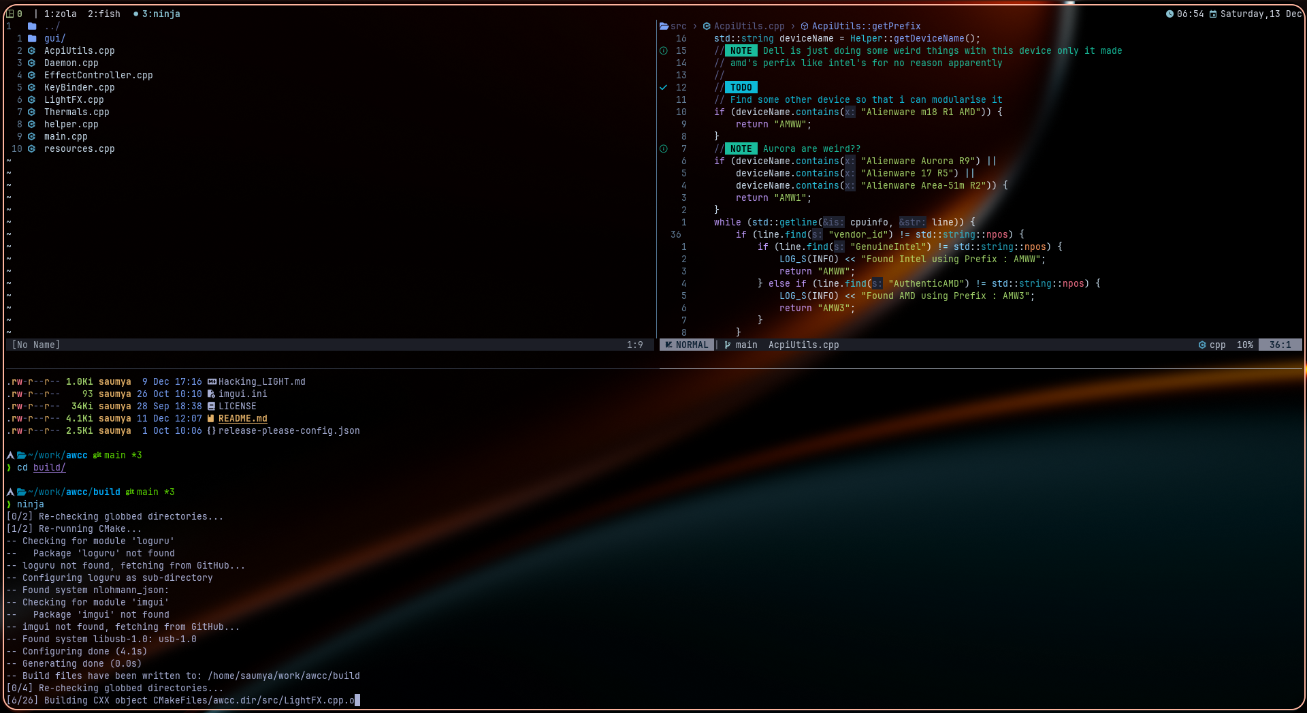This screenshot has height=713, width=1307.
Task: Select main.cpp in the file list
Action: click(x=66, y=136)
